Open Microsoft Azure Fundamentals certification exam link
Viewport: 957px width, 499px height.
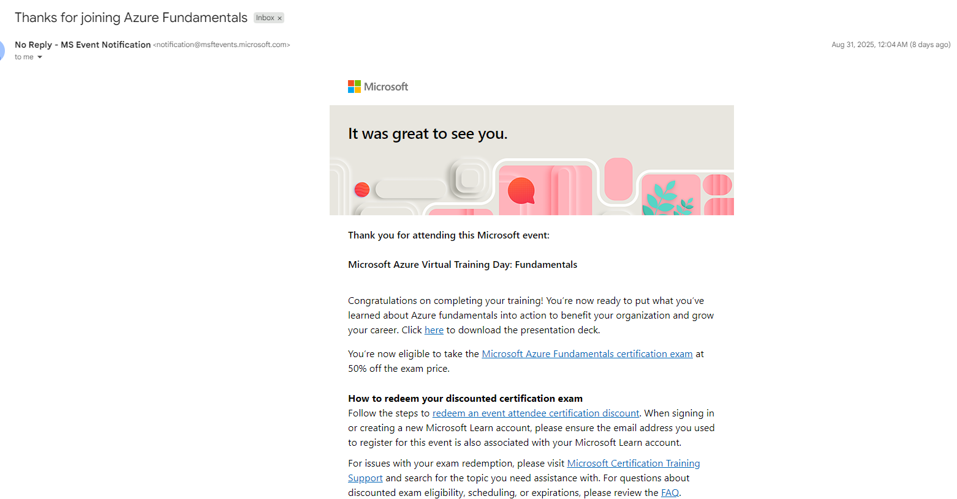click(x=587, y=354)
